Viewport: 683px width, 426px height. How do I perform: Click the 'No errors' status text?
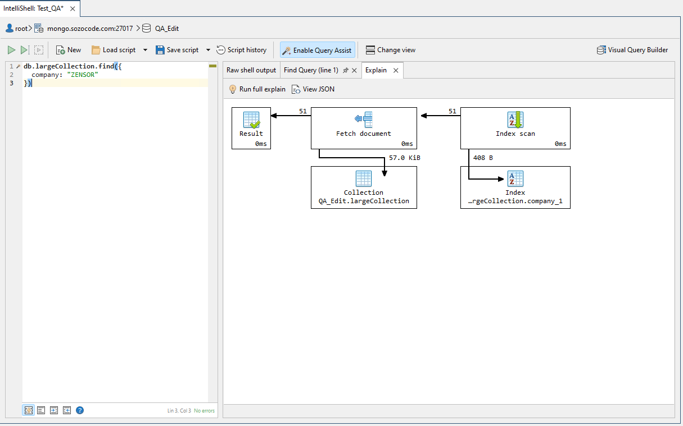[x=204, y=411]
